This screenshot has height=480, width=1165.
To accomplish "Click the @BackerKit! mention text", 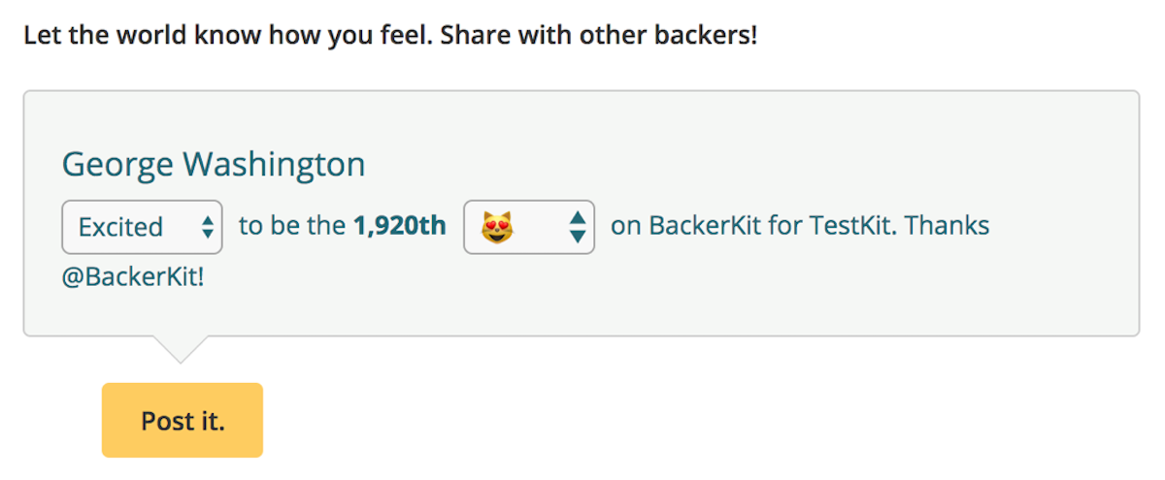I will click(133, 277).
